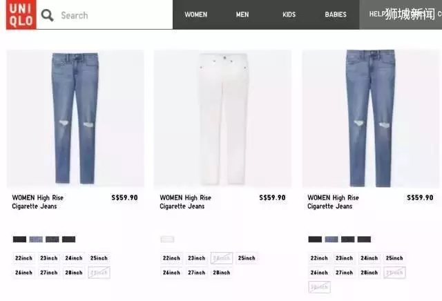Select light blue swatch on first product

[36, 240]
